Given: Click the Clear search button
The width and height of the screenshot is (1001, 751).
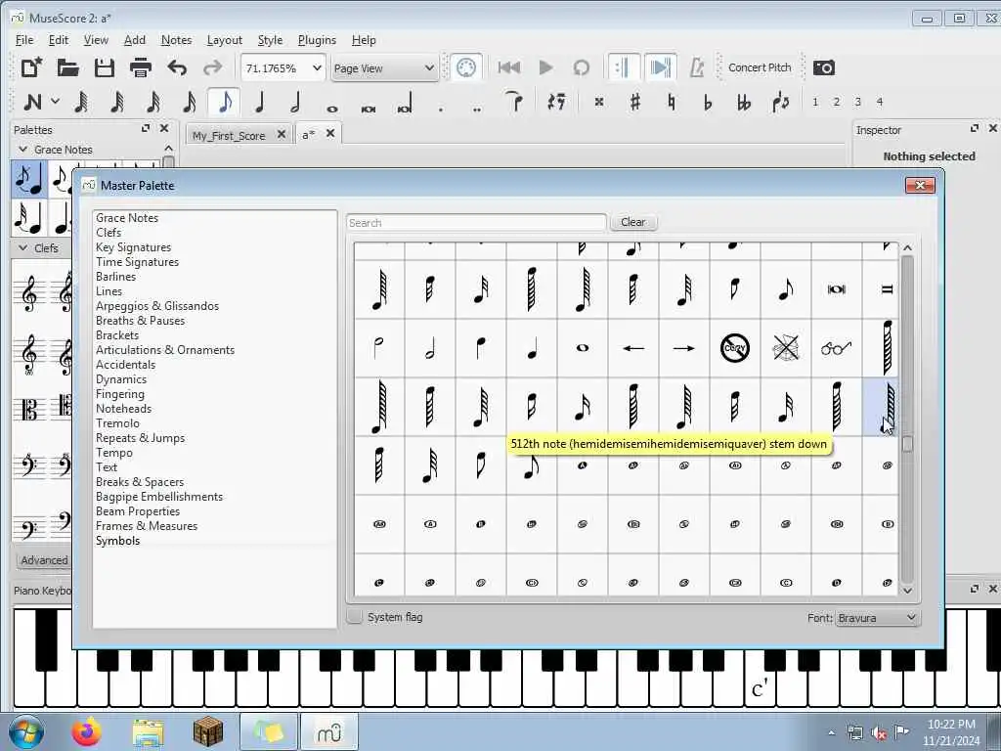Looking at the screenshot, I should tap(632, 222).
